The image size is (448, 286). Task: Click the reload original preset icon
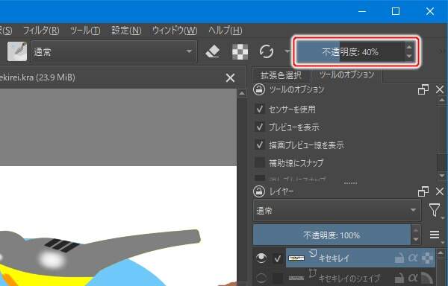click(x=267, y=52)
